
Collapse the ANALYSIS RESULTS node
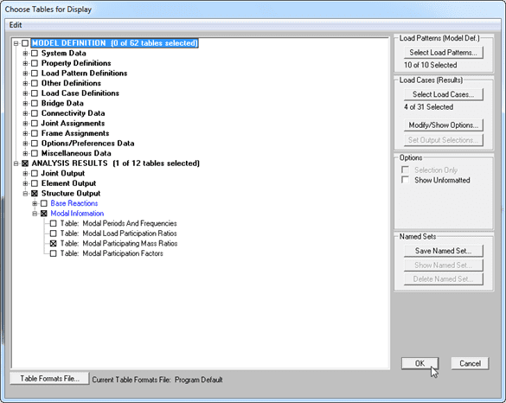(16, 163)
